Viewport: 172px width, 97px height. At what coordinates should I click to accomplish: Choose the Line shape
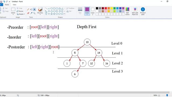coord(46,8)
